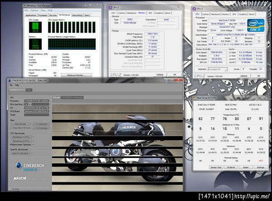Click OK in the CPU-Z Memory window
Viewport: 272px width, 201px height.
[x=175, y=74]
